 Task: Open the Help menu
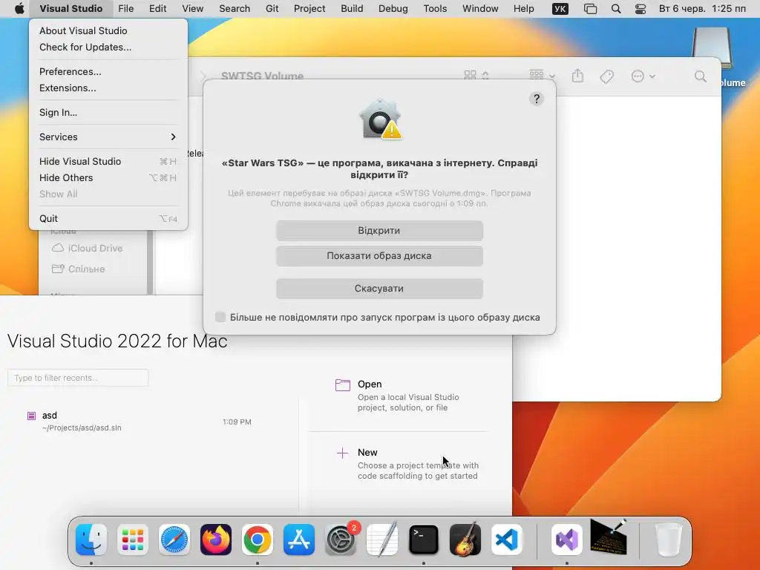pos(523,9)
